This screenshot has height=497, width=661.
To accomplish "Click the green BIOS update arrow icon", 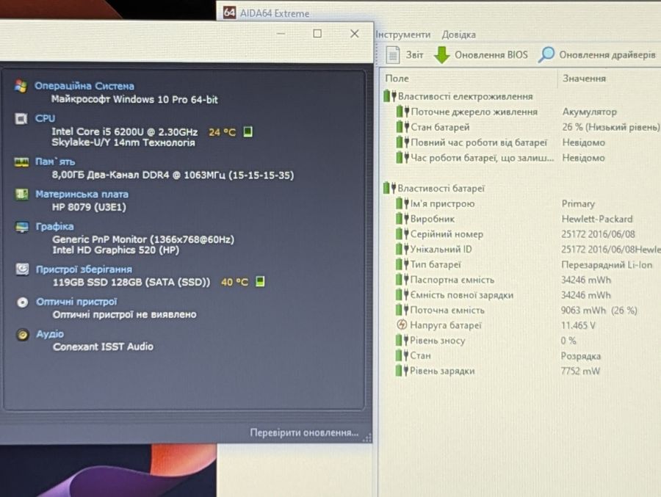I will coord(441,55).
